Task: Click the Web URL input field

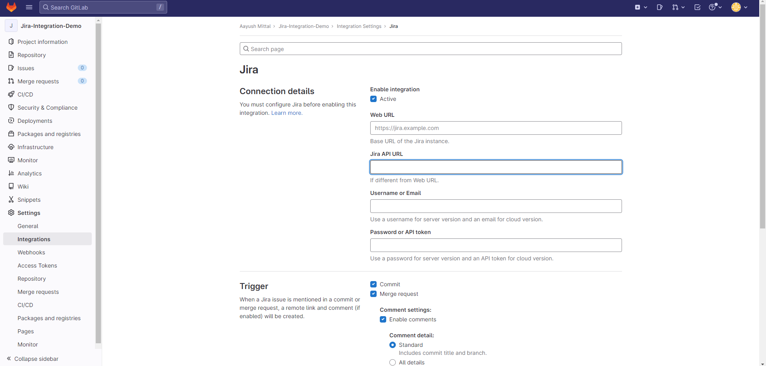Action: [x=496, y=128]
